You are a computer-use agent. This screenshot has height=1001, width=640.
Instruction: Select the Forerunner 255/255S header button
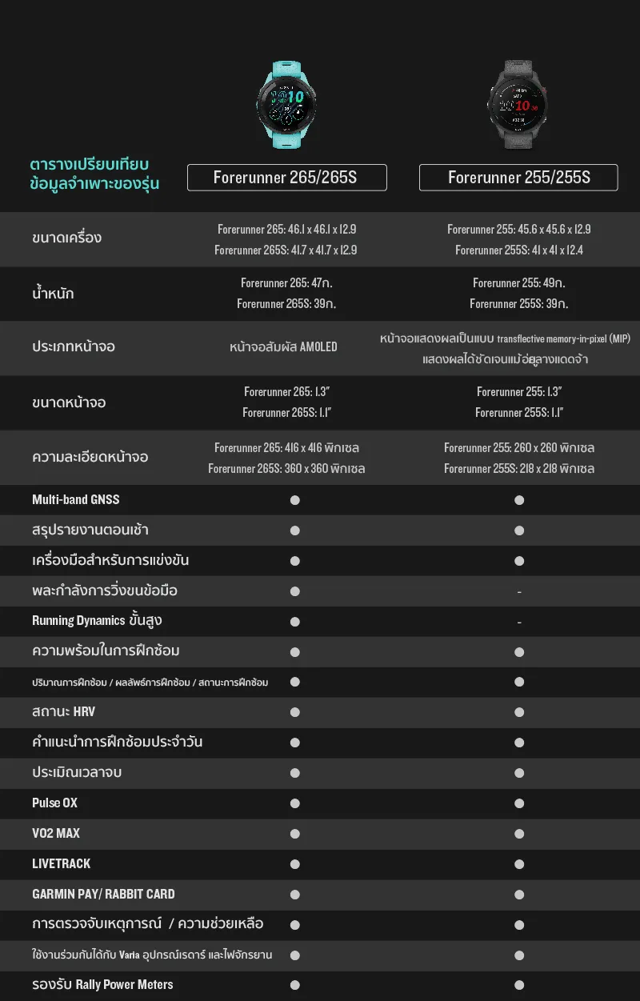pos(518,178)
